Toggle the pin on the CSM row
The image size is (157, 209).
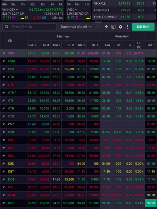click(4, 61)
